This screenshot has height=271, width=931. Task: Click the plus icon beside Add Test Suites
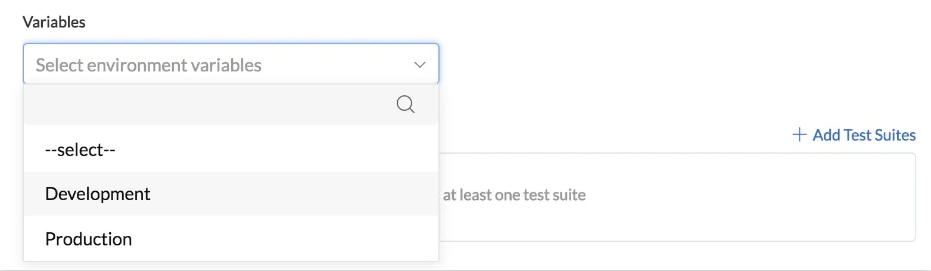(x=799, y=135)
